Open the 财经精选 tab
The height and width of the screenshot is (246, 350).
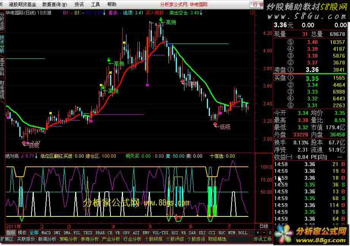[x=217, y=240]
